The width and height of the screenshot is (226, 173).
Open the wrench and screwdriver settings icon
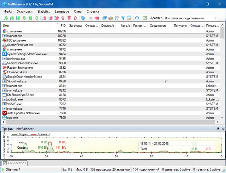117,18
